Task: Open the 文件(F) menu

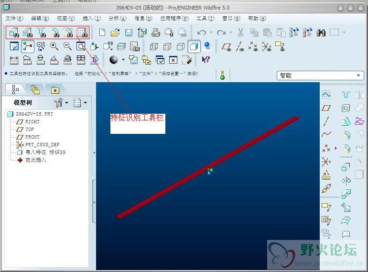Action: (x=14, y=18)
